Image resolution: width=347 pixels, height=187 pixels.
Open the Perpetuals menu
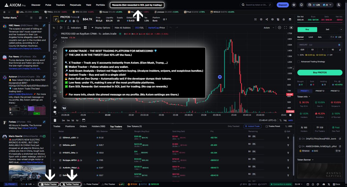(x=75, y=5)
